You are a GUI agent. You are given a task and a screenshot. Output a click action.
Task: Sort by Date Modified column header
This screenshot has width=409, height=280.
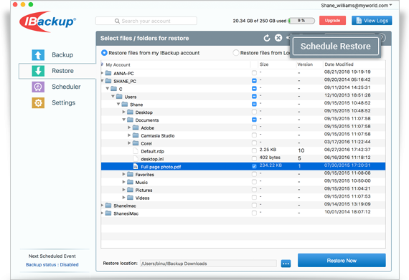tap(339, 64)
